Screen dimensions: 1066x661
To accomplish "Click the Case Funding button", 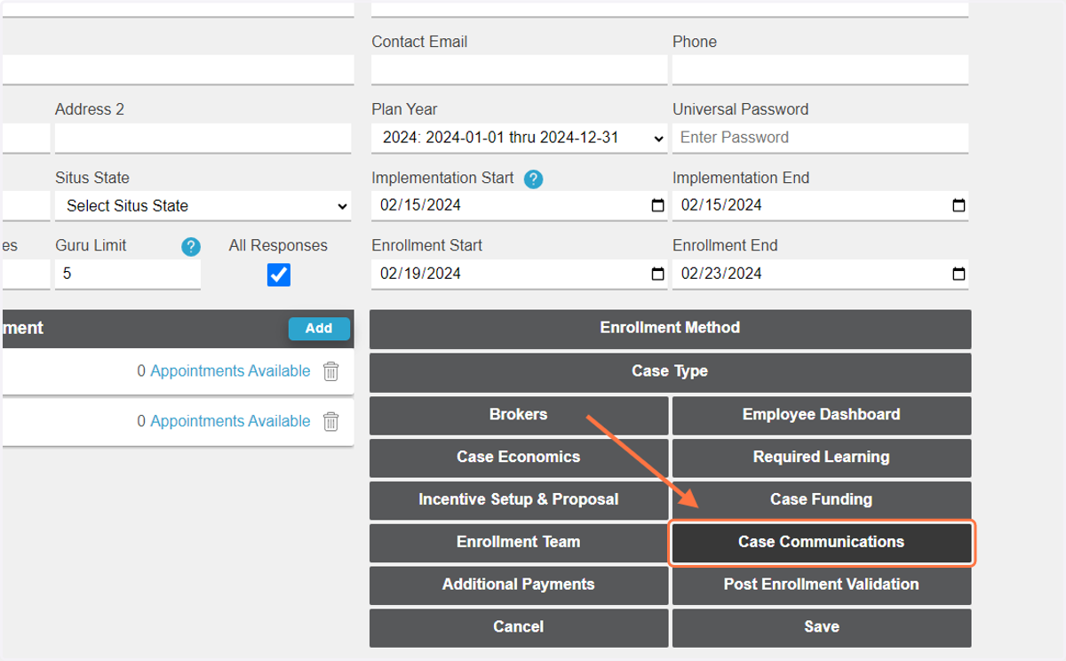I will 822,500.
